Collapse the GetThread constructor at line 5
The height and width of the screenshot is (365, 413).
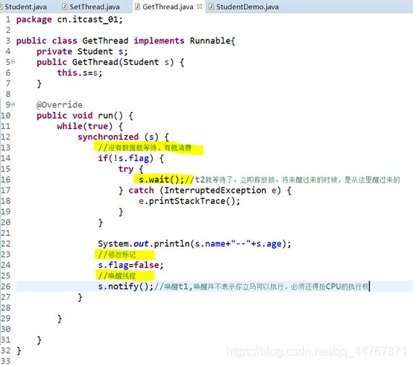pyautogui.click(x=13, y=62)
